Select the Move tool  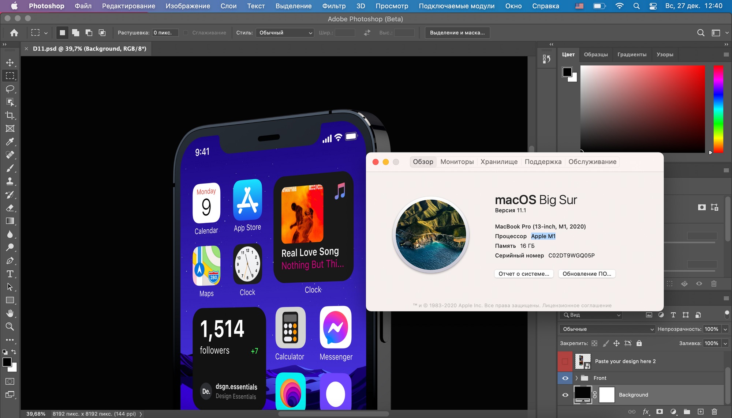tap(10, 63)
